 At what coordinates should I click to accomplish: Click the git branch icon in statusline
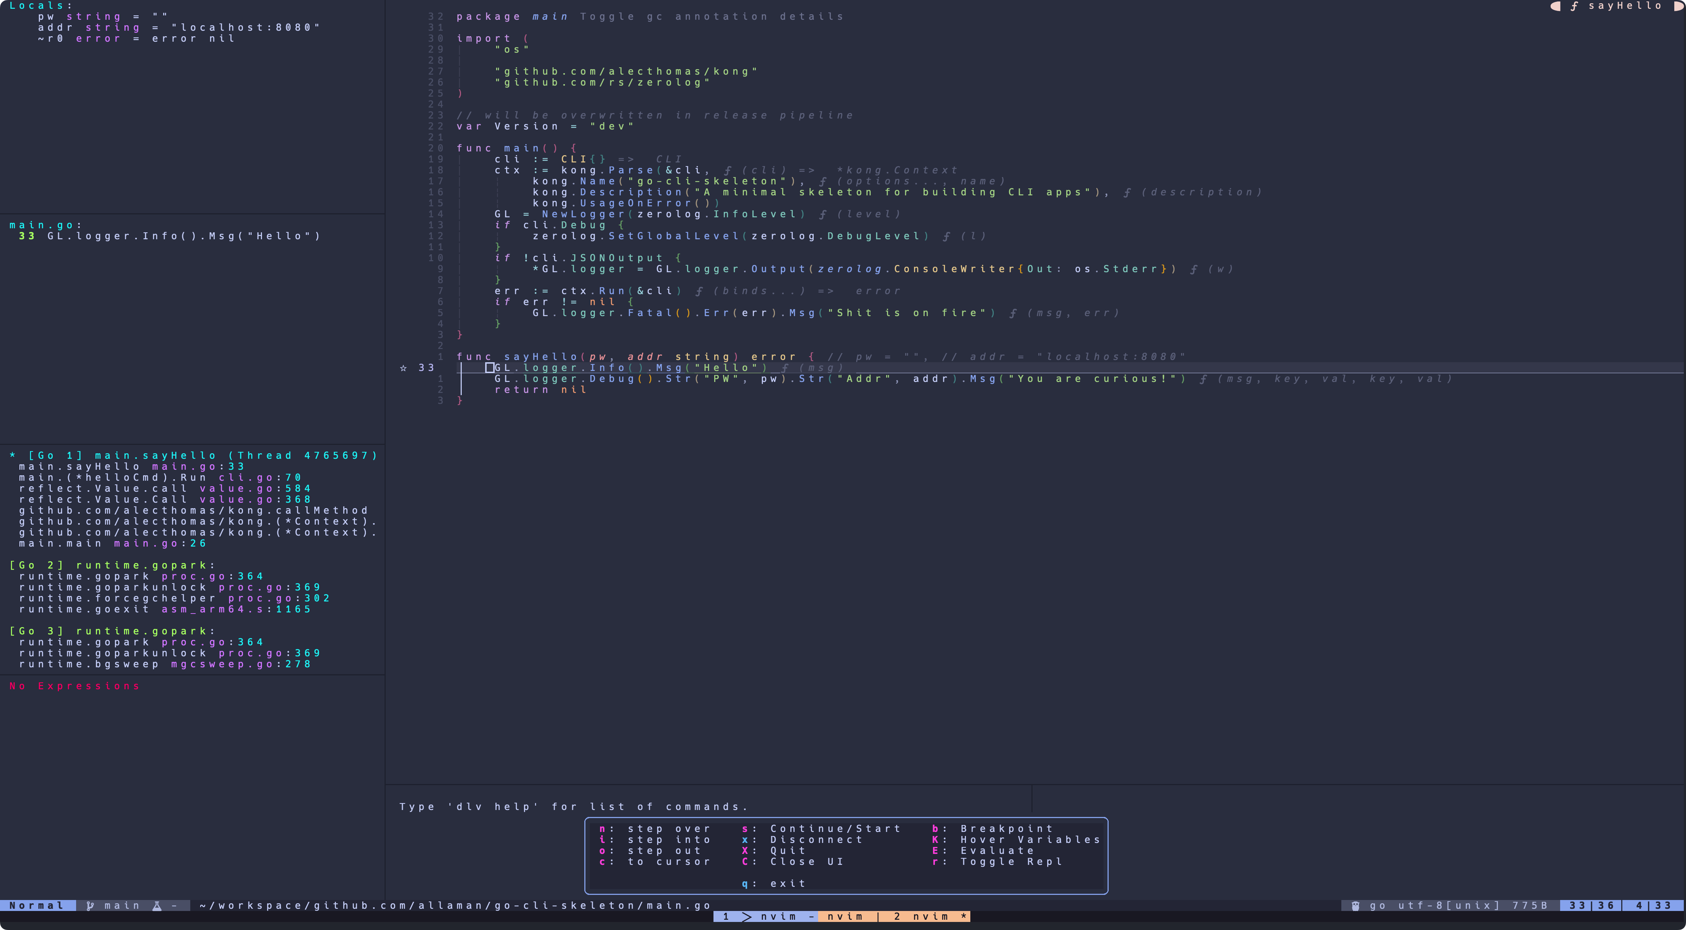pos(90,906)
